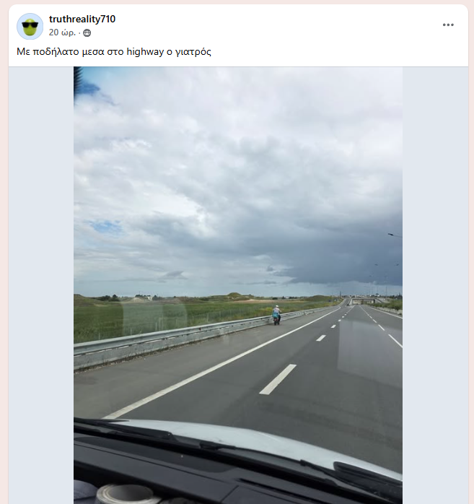Visit the truthreality710 username link
This screenshot has width=474, height=504.
pos(82,19)
